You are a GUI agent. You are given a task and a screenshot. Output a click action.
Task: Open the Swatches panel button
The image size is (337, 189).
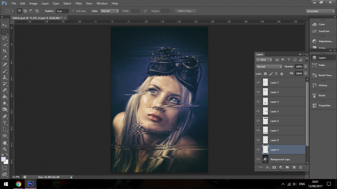coord(323,31)
